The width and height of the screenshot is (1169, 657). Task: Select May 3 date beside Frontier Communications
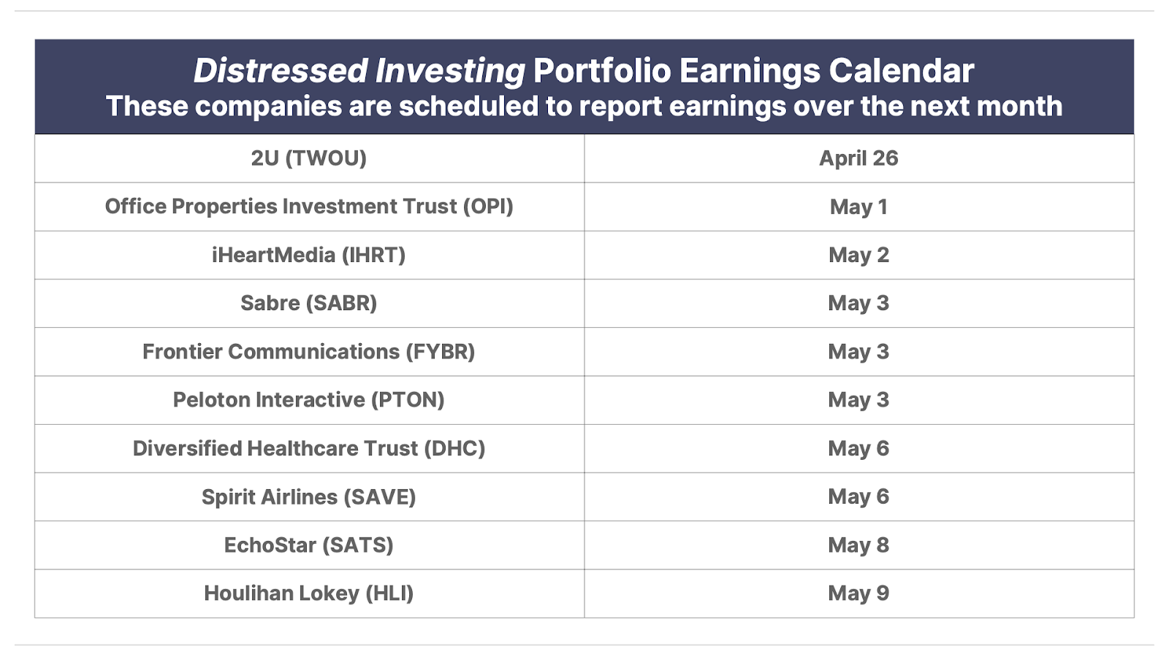point(859,351)
